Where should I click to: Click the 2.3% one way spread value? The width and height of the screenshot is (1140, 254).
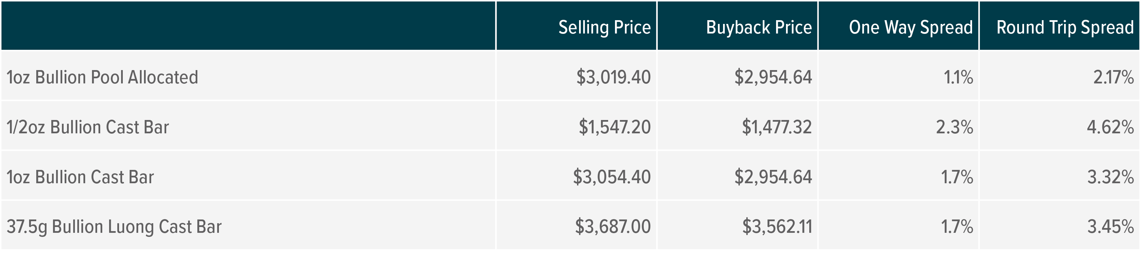954,128
